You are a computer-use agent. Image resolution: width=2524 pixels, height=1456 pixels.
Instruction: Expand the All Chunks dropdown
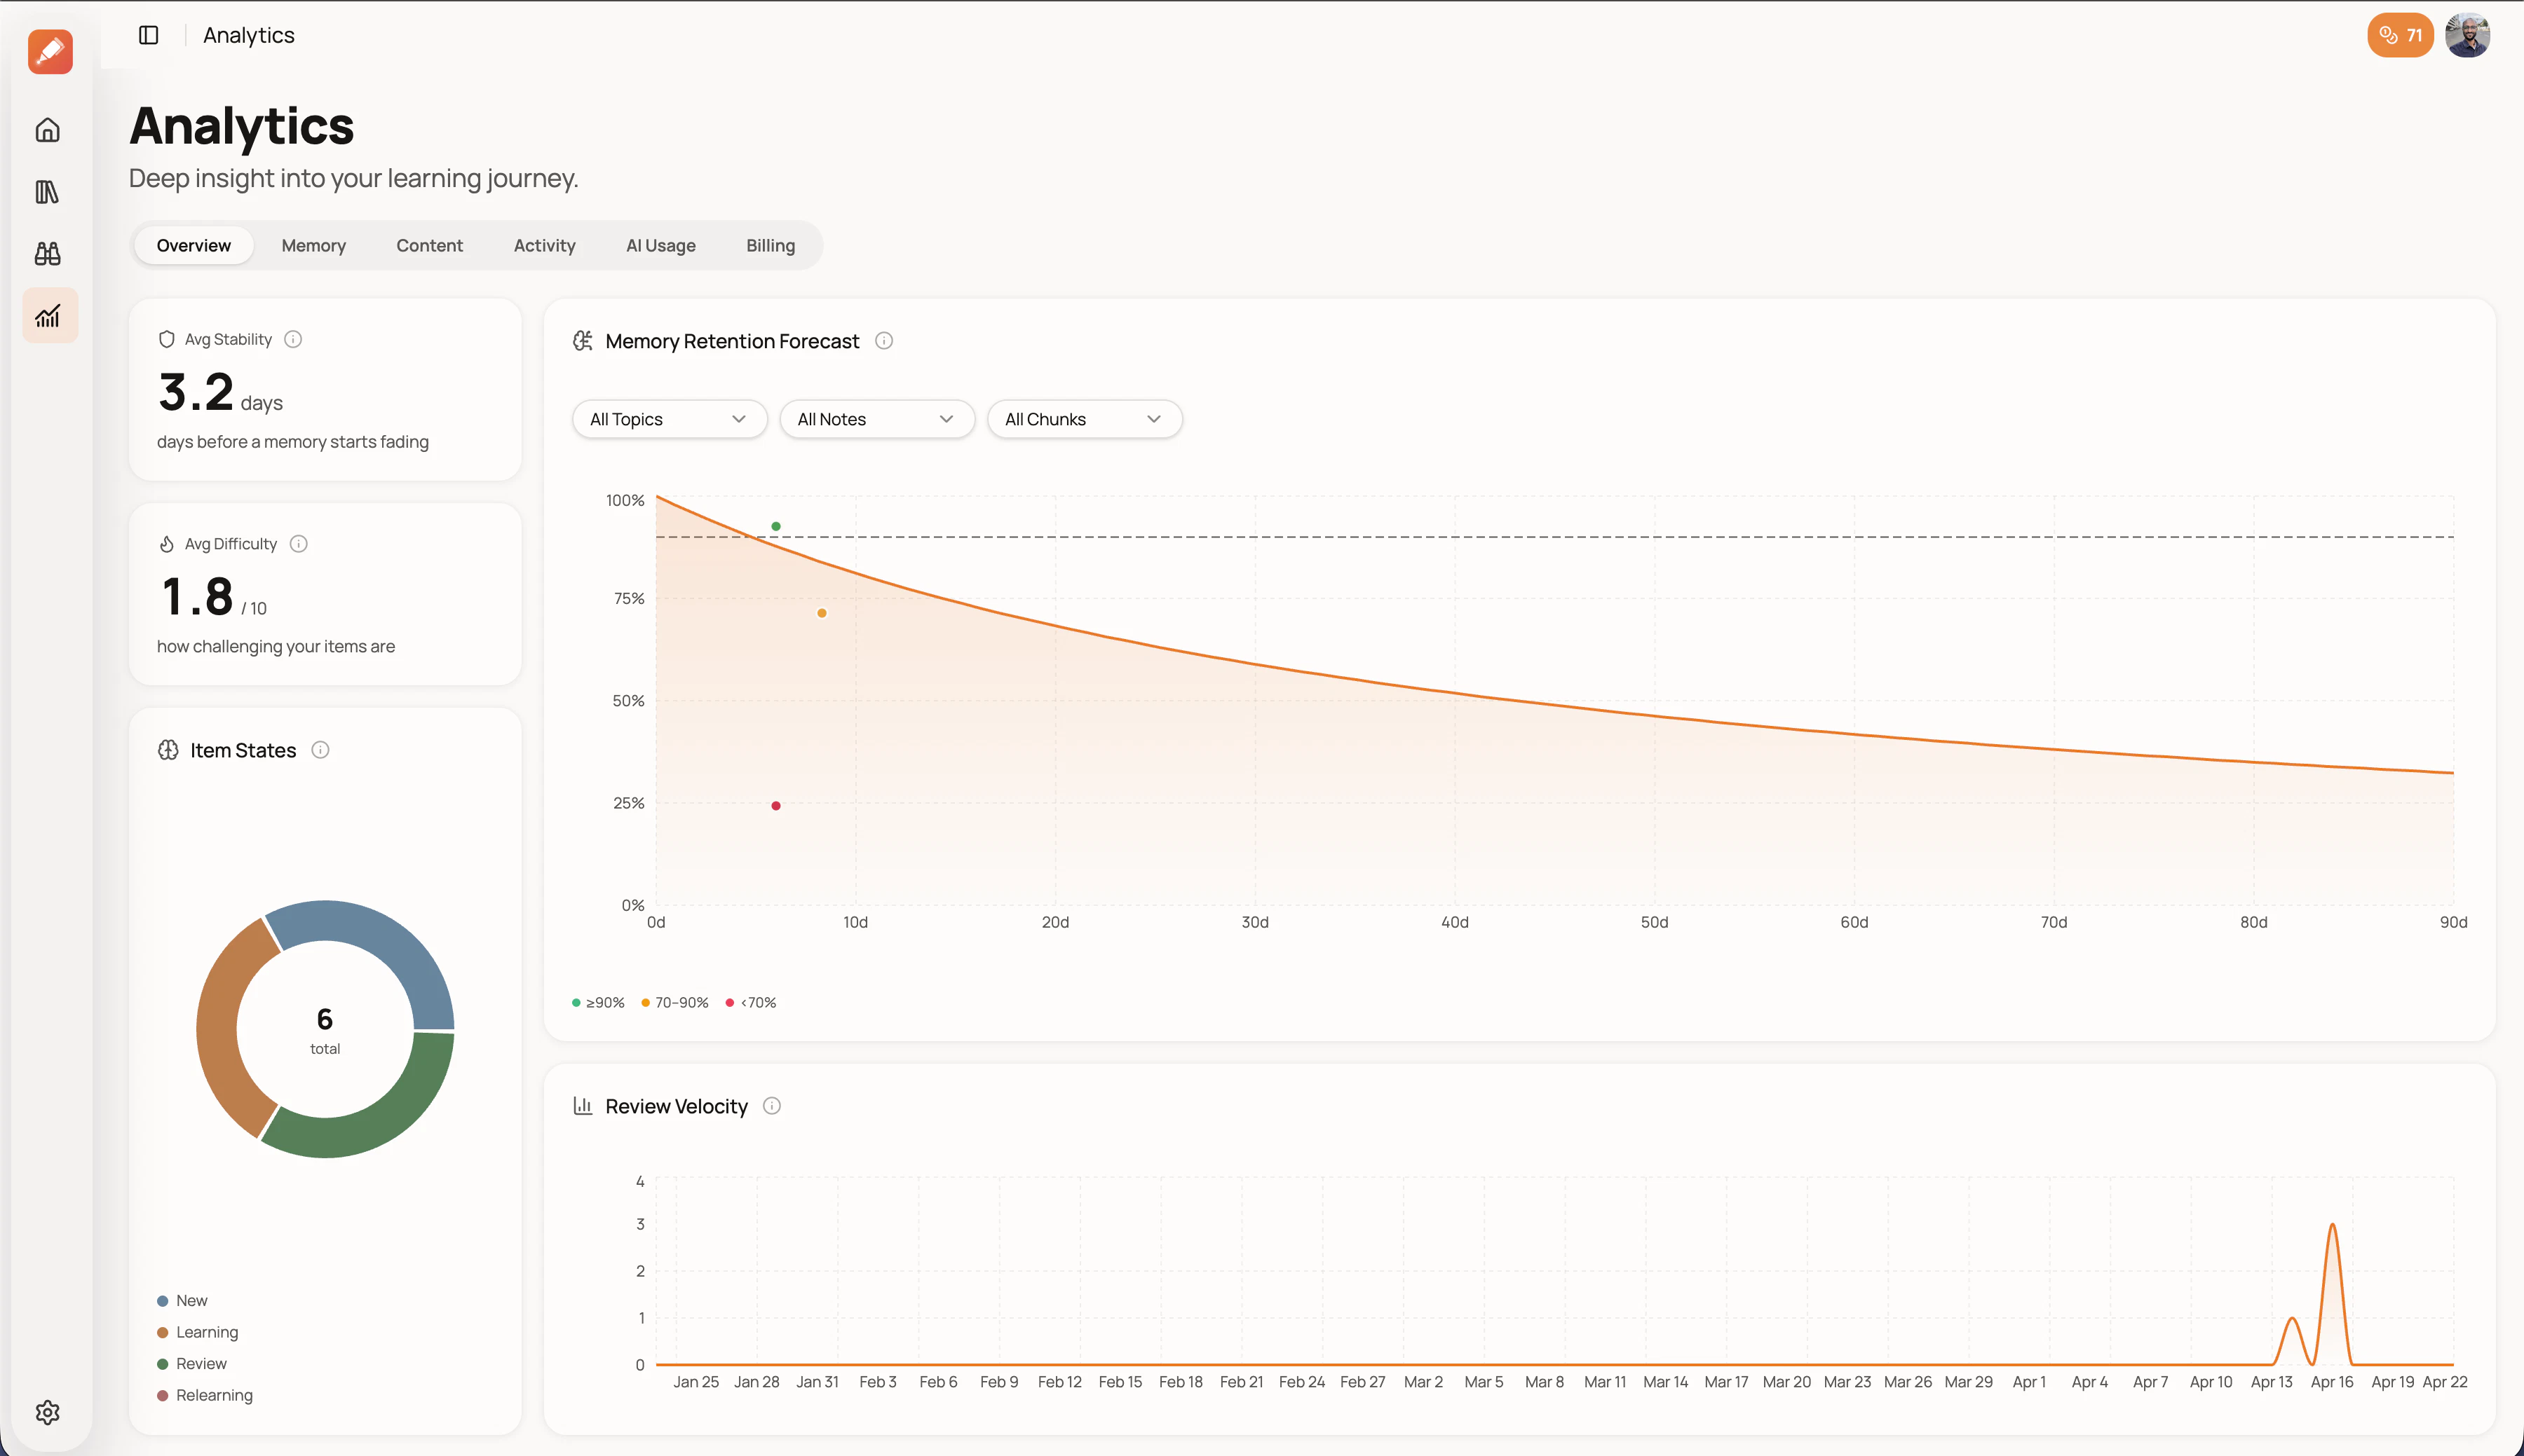point(1083,419)
